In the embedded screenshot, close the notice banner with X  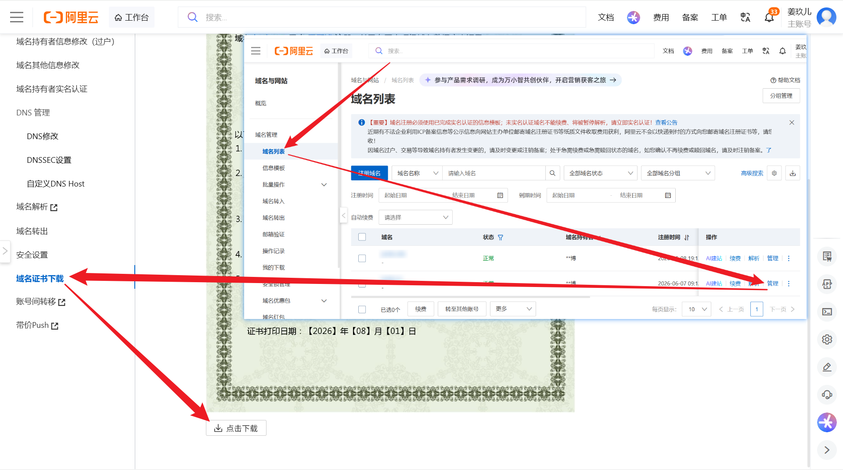(792, 122)
